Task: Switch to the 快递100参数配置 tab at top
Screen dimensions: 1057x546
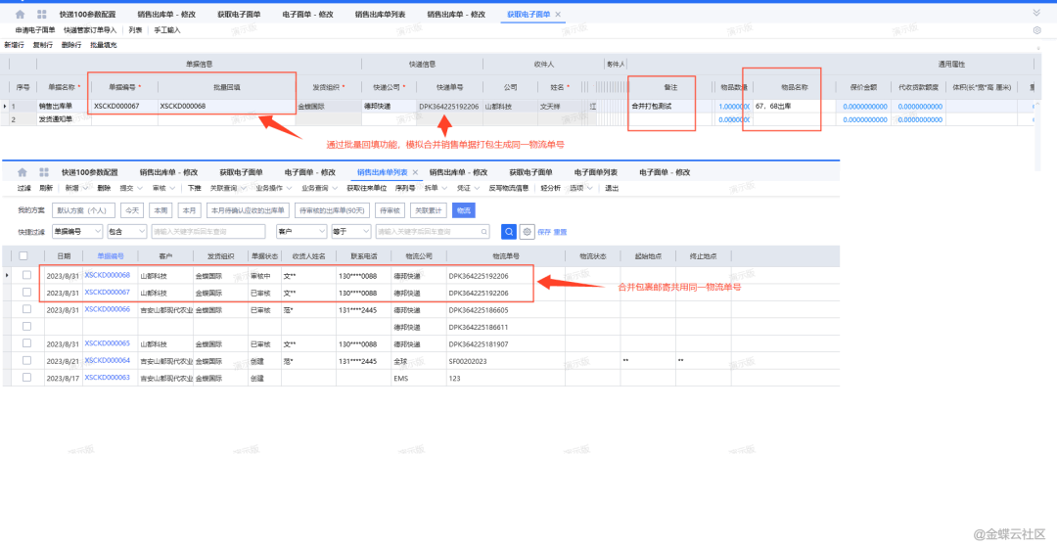Action: (x=88, y=15)
